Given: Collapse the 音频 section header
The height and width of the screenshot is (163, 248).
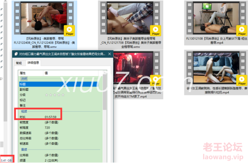Looking at the screenshot, I should coord(24,149).
